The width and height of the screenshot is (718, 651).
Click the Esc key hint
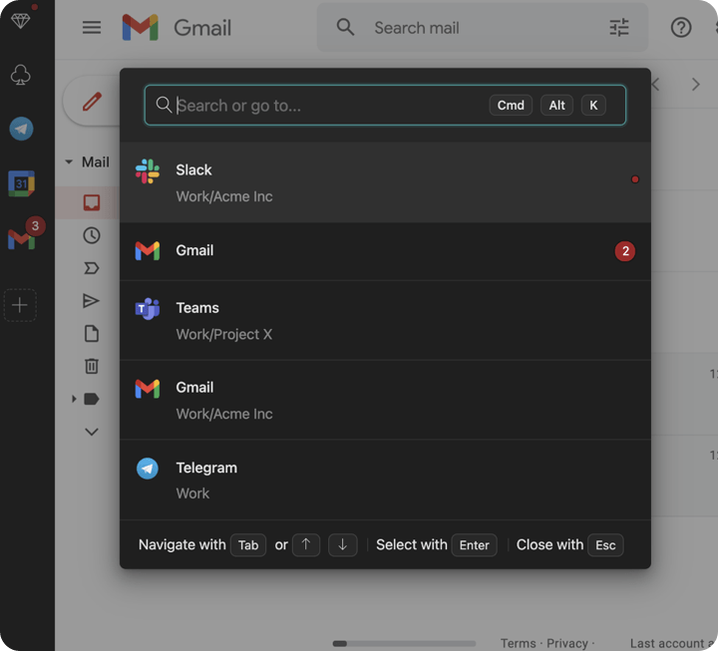(605, 544)
